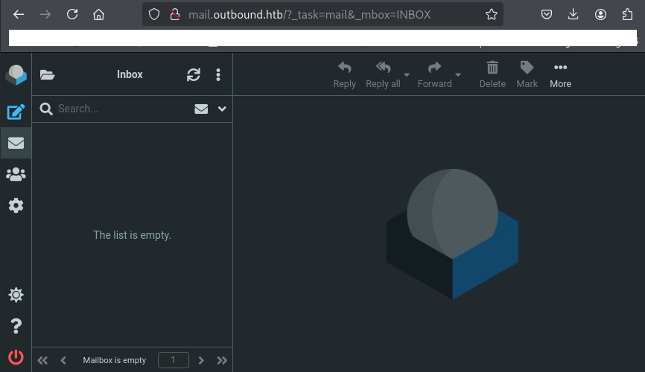Open the Mail section in sidebar
645x372 pixels.
(16, 143)
